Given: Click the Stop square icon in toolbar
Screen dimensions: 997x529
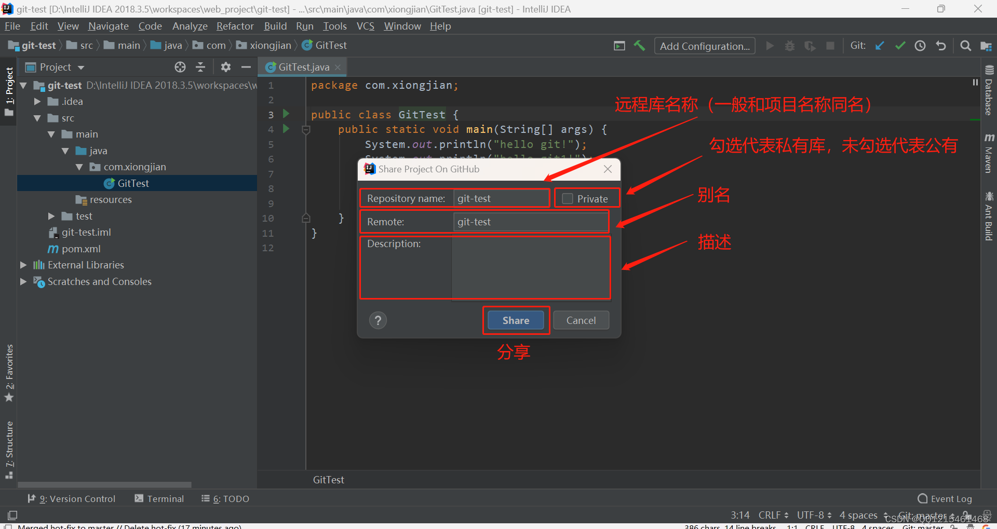Looking at the screenshot, I should [x=830, y=46].
